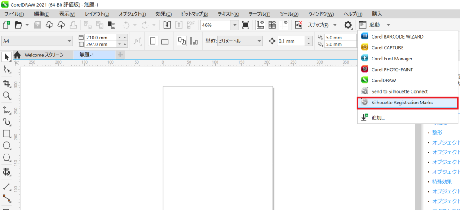Expand the Undo history dropdown arrow
The image size is (460, 210).
(x=135, y=25)
